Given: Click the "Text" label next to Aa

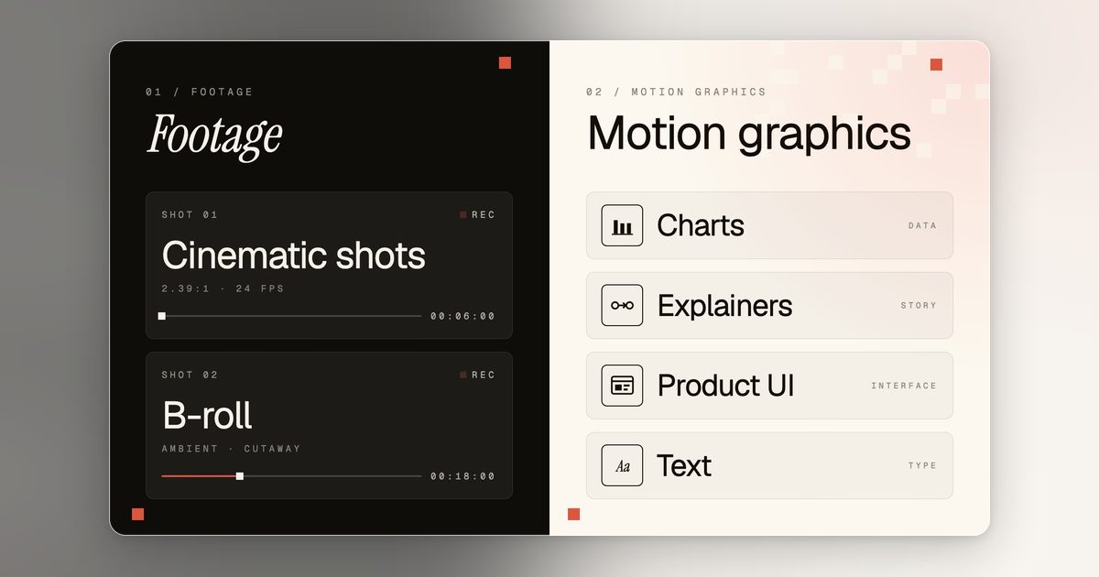Looking at the screenshot, I should click(684, 465).
